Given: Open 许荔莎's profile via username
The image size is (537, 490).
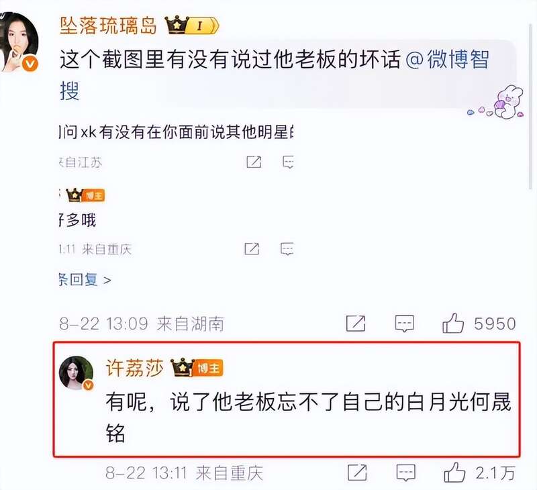Looking at the screenshot, I should 135,368.
